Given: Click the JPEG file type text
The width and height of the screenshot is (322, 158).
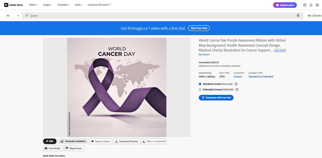Looking at the screenshot, I should (222, 77).
